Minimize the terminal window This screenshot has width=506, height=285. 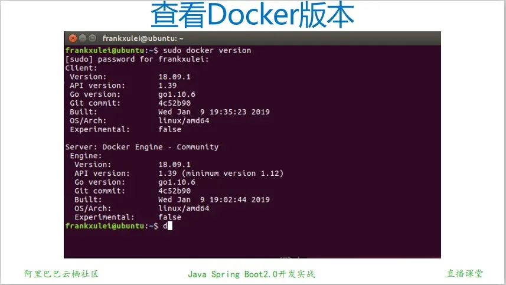82,38
